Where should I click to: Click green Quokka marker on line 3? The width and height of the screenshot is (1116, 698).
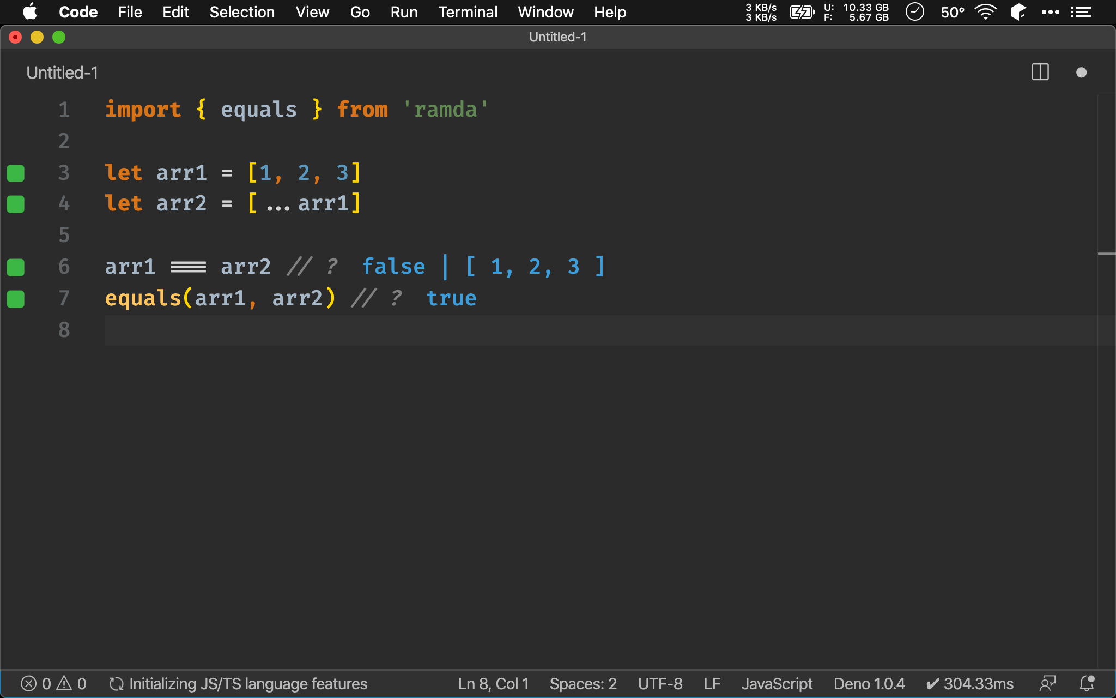click(x=16, y=173)
